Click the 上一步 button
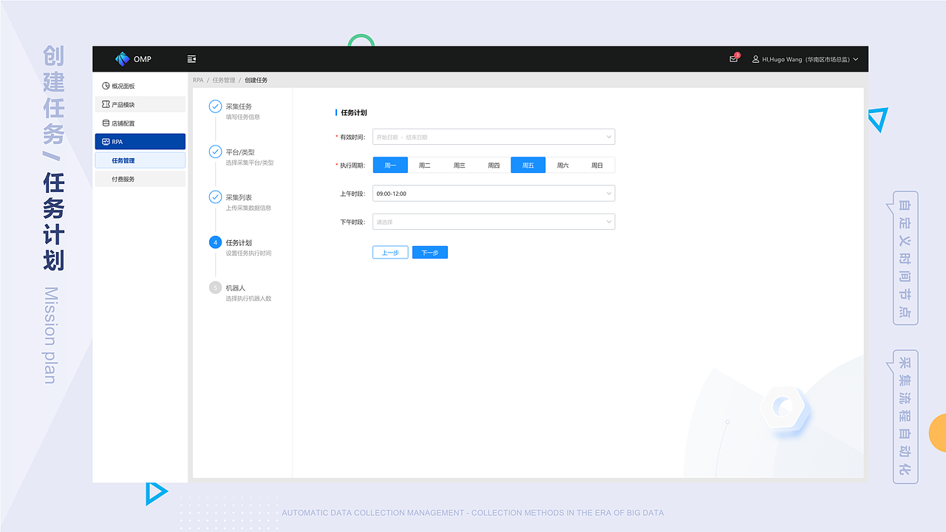 tap(390, 253)
